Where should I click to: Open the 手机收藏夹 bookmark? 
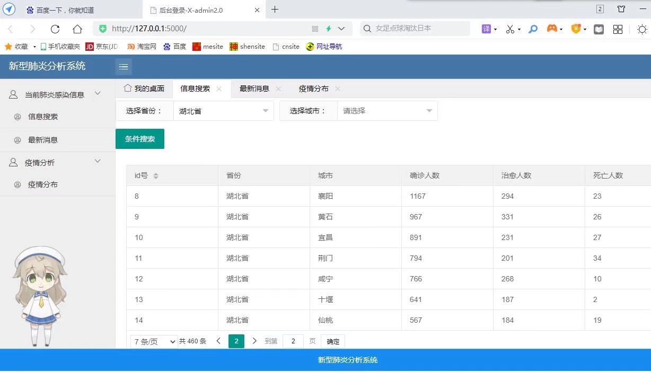(60, 47)
